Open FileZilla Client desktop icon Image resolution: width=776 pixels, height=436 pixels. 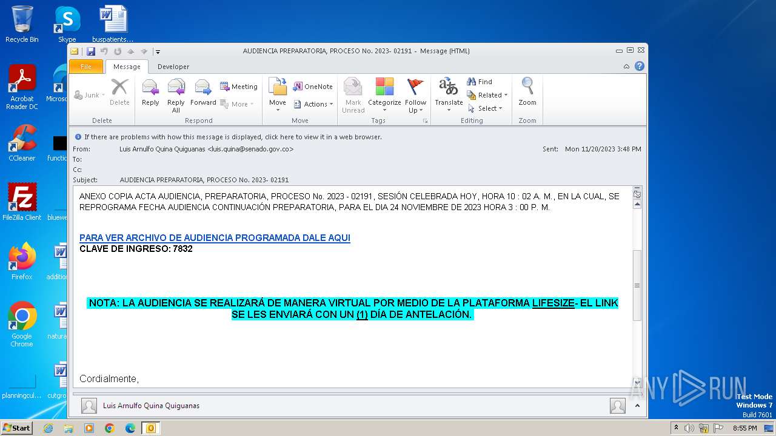pos(22,202)
